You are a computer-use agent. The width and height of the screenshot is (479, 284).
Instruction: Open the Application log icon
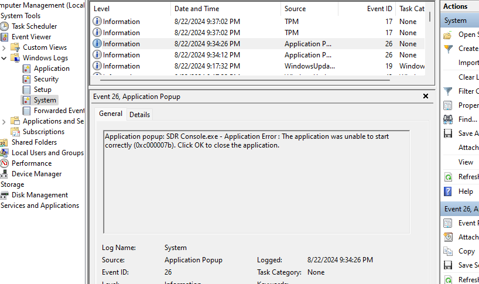[x=26, y=69]
